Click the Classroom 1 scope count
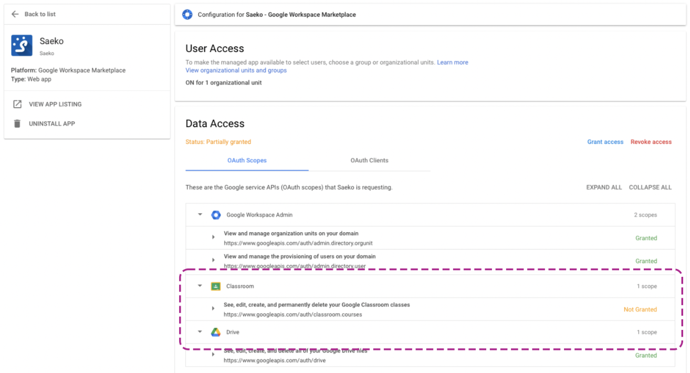 coord(647,286)
